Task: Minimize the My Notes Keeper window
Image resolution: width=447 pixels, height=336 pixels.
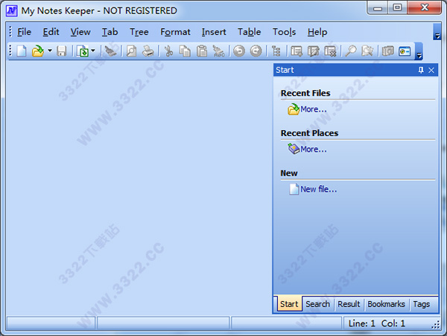Action: [378, 8]
